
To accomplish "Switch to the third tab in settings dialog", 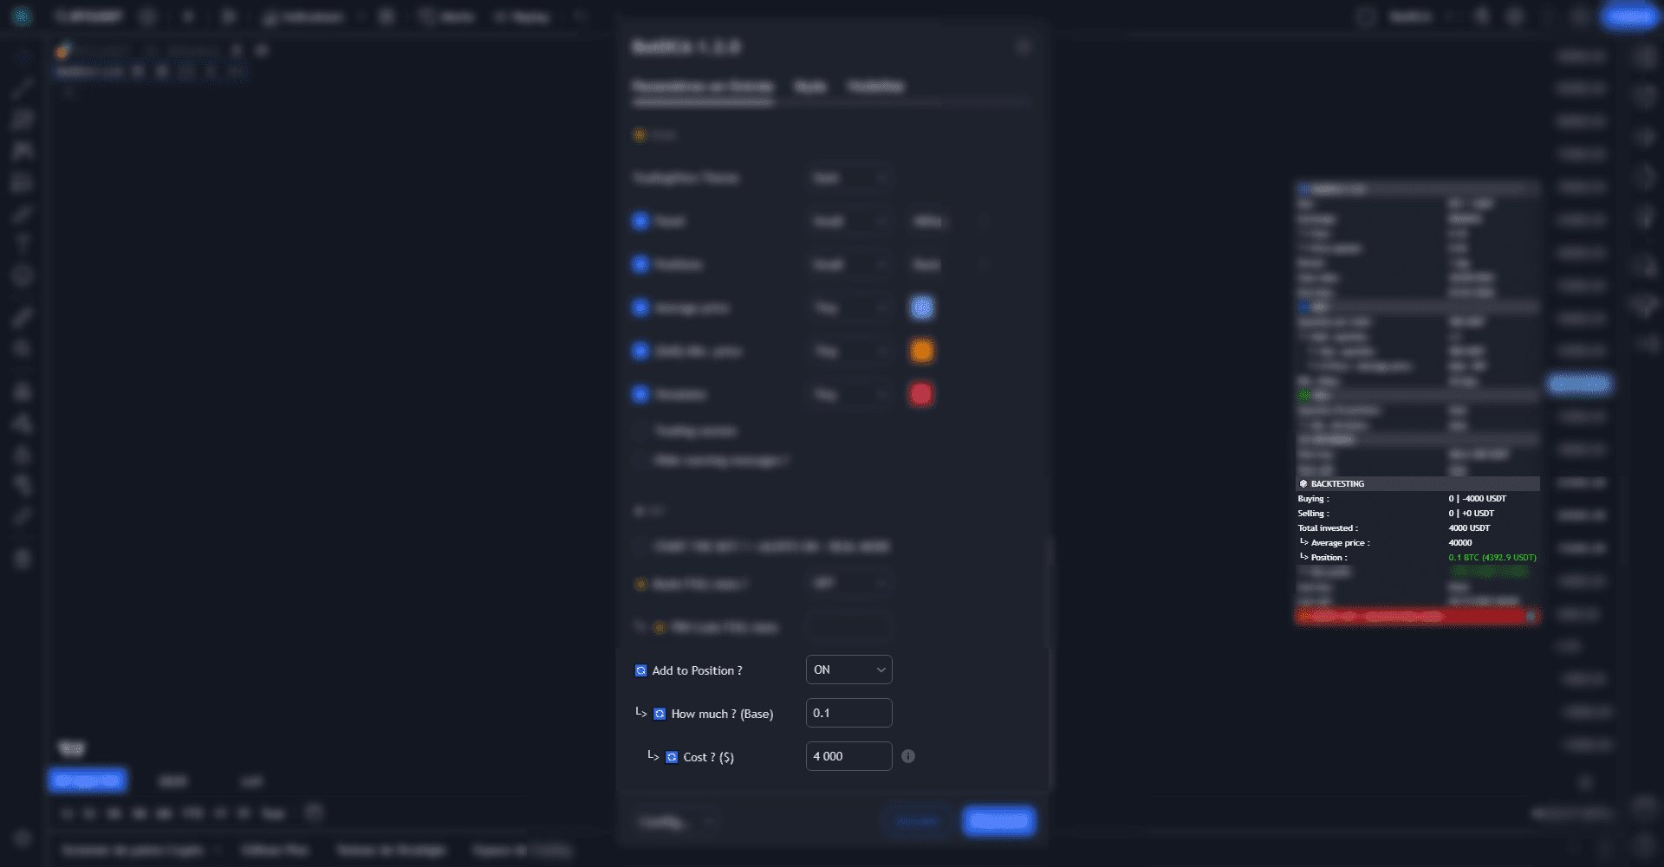I will (x=875, y=87).
